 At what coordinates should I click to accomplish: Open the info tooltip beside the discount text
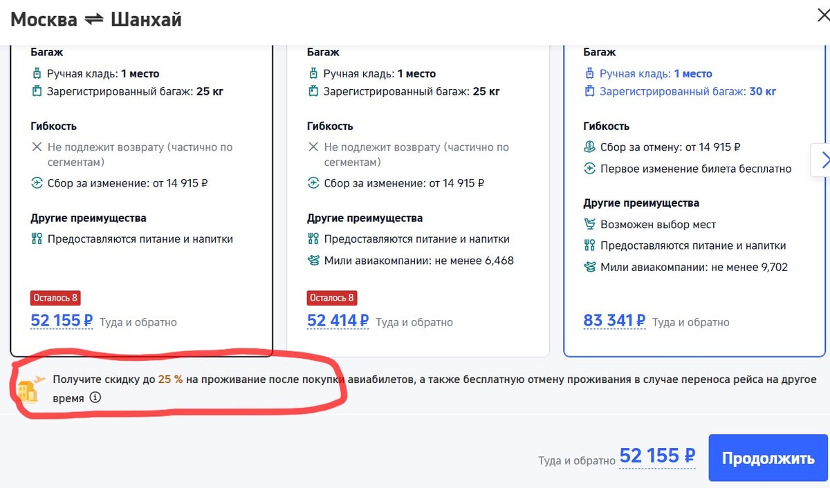95,398
